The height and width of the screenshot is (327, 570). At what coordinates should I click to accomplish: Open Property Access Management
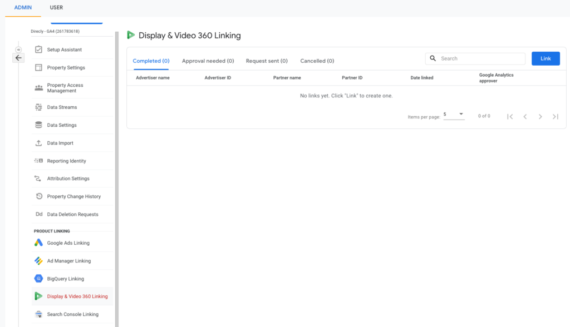pyautogui.click(x=65, y=88)
